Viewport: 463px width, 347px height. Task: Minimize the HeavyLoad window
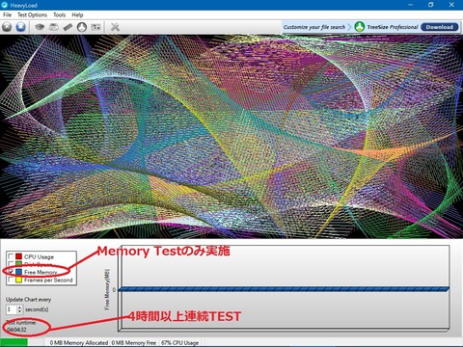coord(411,5)
